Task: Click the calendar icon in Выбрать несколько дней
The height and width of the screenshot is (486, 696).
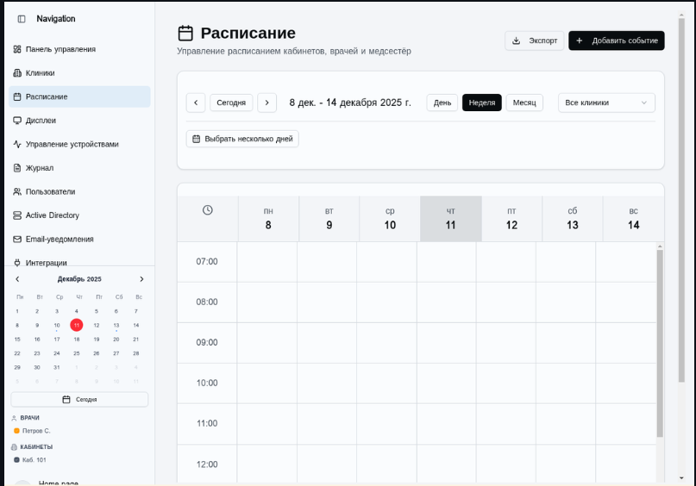Action: [x=196, y=139]
